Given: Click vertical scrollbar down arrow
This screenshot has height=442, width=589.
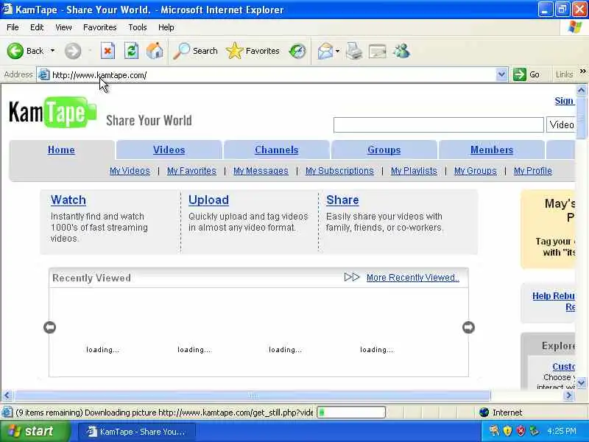Looking at the screenshot, I should tap(581, 383).
